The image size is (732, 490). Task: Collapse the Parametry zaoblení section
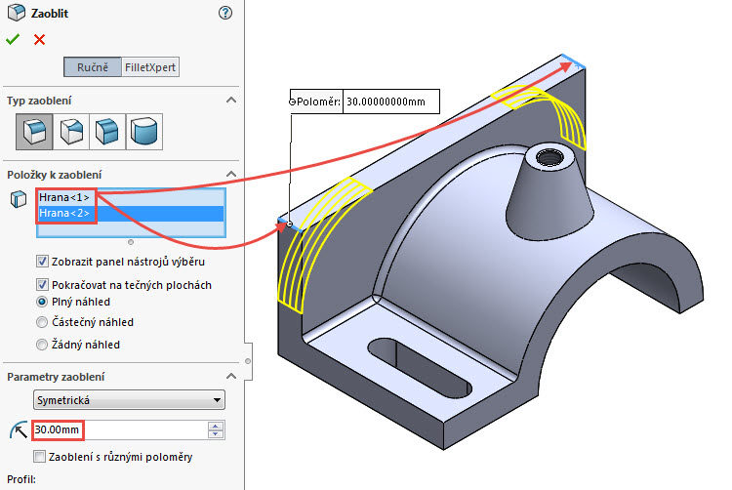[x=231, y=376]
